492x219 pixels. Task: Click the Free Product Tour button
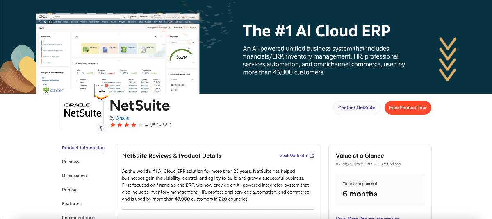tap(408, 108)
